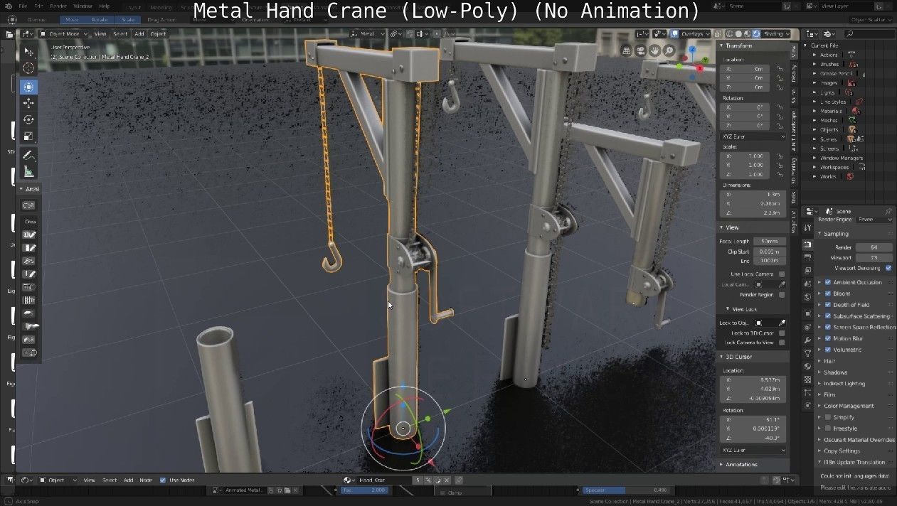Viewport: 897px width, 506px height.
Task: Open the Tool settings properties tab icon
Action: coord(807,228)
